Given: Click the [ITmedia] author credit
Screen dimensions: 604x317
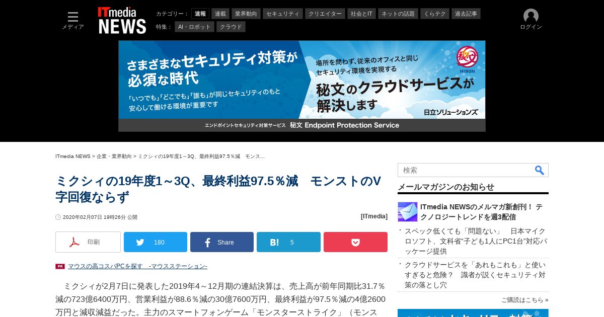Looking at the screenshot, I should 374,216.
